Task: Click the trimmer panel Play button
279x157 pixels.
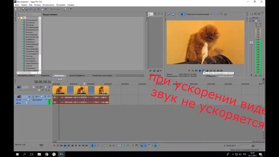Action: tap(150, 71)
